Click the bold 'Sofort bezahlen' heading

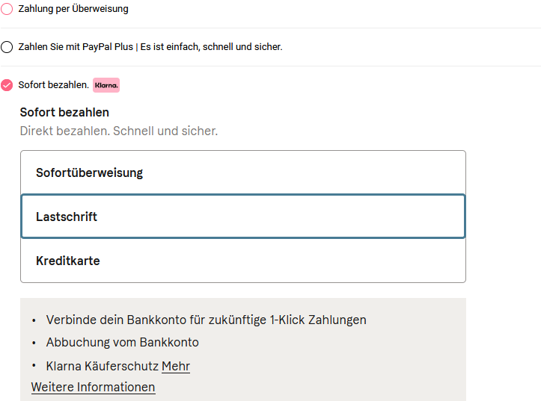tap(64, 113)
